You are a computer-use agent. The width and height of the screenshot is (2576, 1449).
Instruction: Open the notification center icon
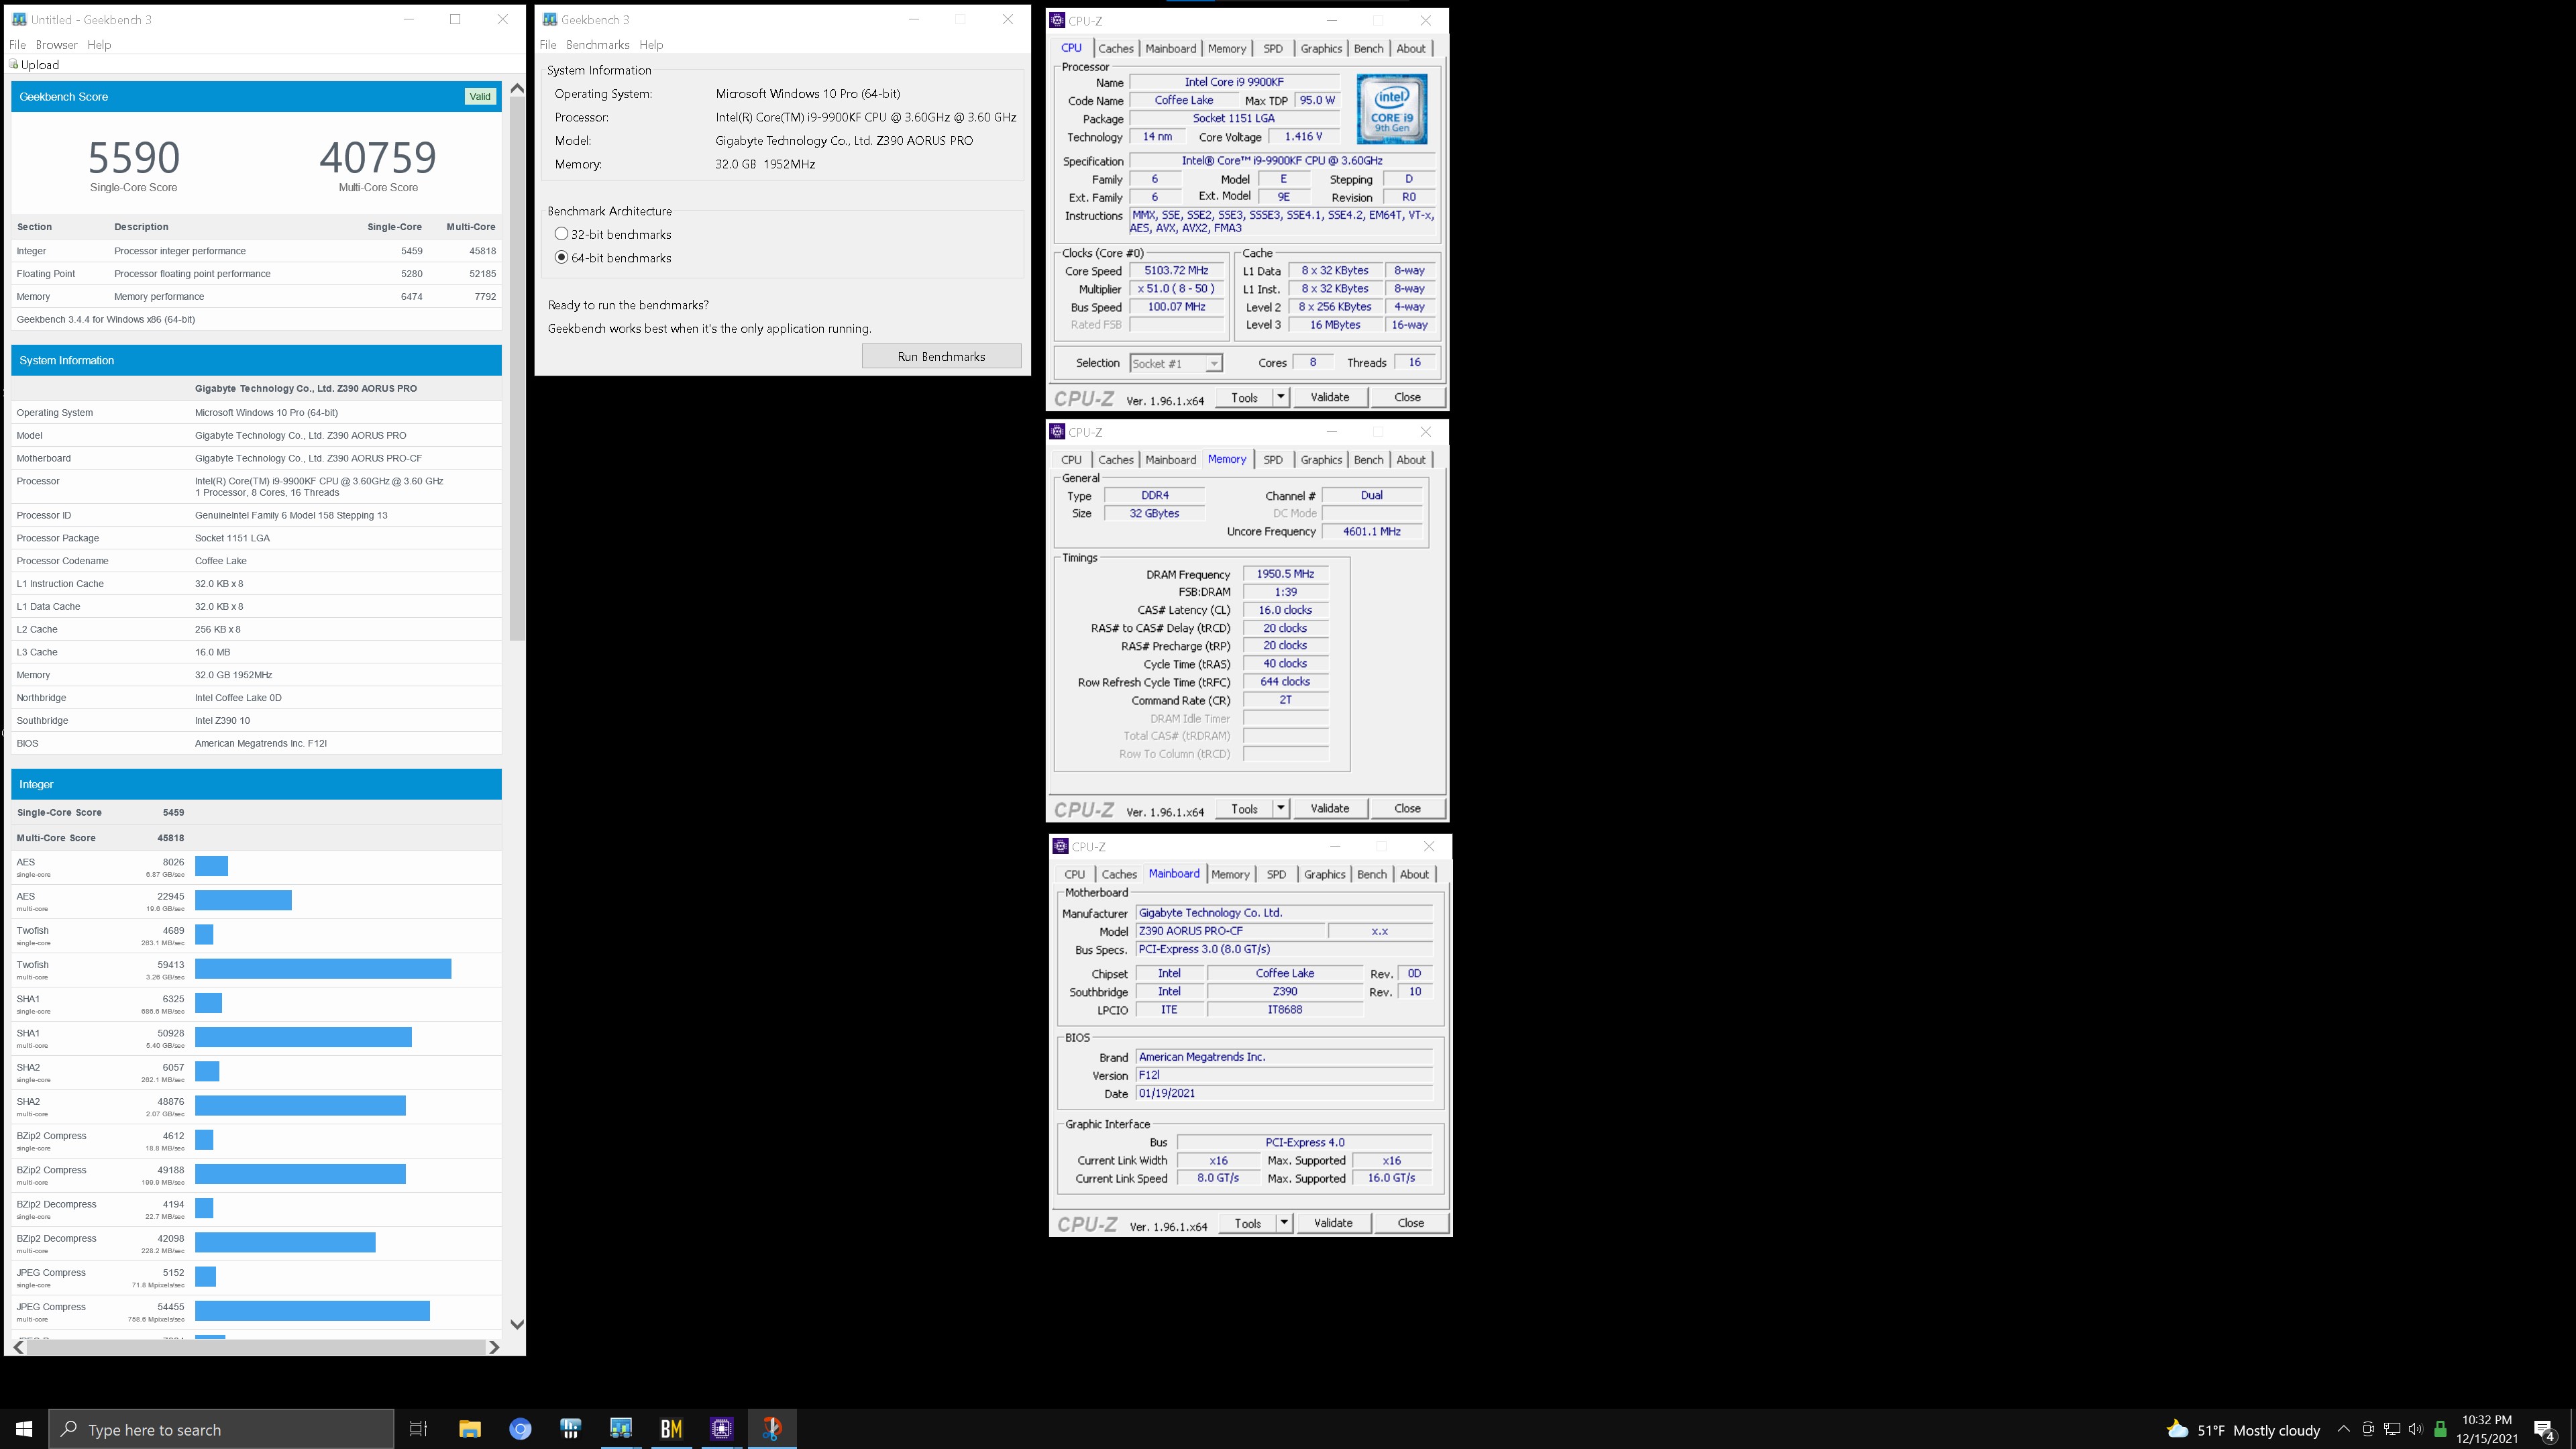click(x=2544, y=1430)
